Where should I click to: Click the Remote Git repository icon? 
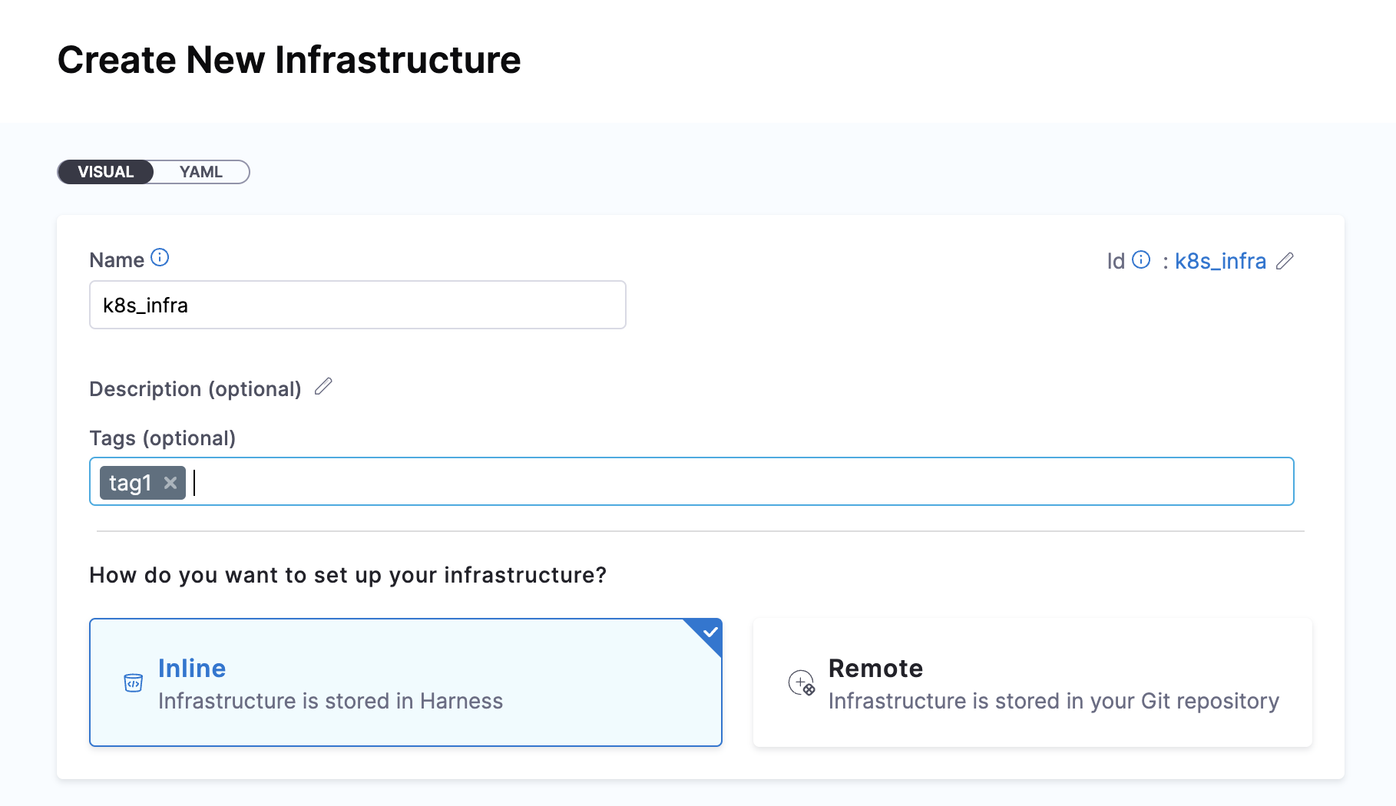coord(802,682)
